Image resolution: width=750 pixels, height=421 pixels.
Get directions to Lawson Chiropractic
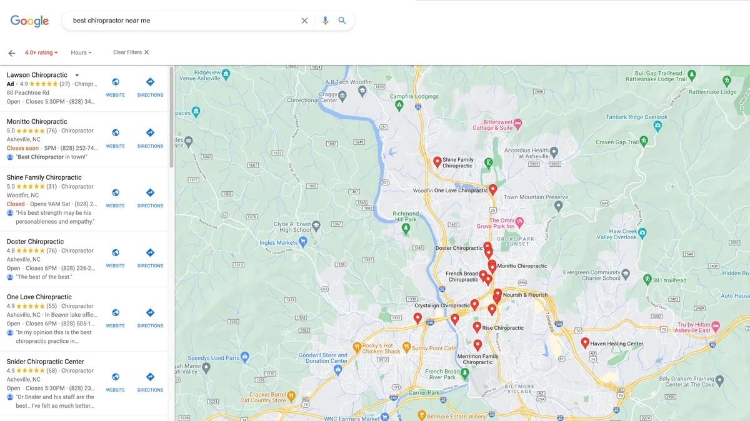point(150,82)
